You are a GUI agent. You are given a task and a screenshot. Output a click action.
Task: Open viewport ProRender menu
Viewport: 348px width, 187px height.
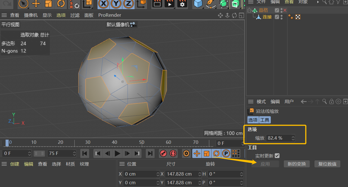[x=110, y=15]
